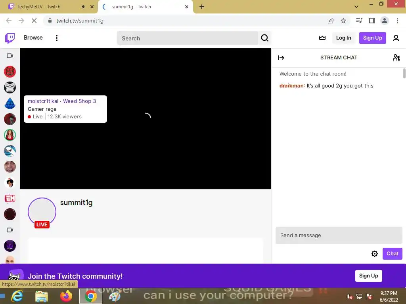
Task: Click the draikman username in chat
Action: [x=291, y=86]
